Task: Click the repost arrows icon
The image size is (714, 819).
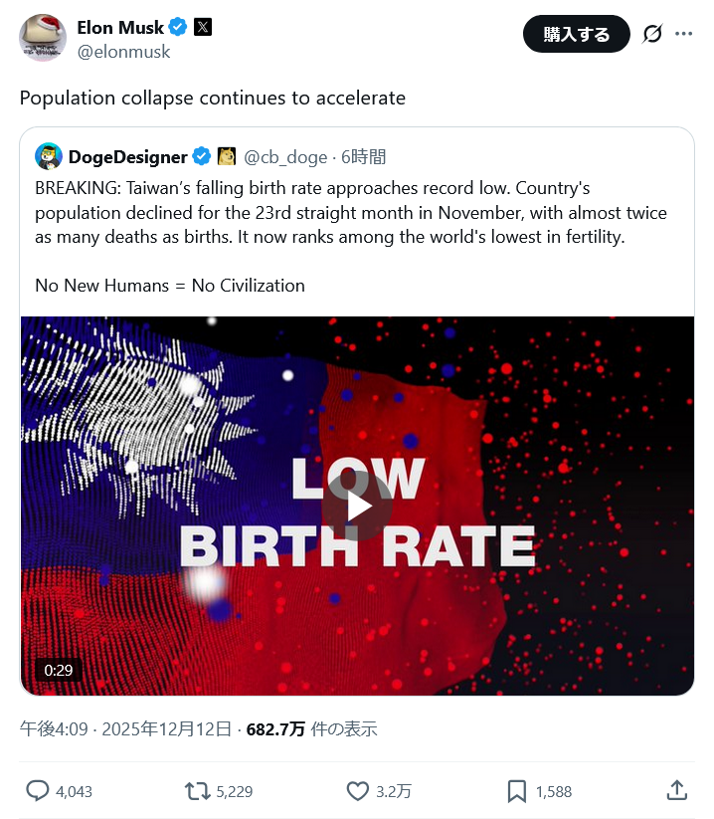Action: tap(198, 791)
